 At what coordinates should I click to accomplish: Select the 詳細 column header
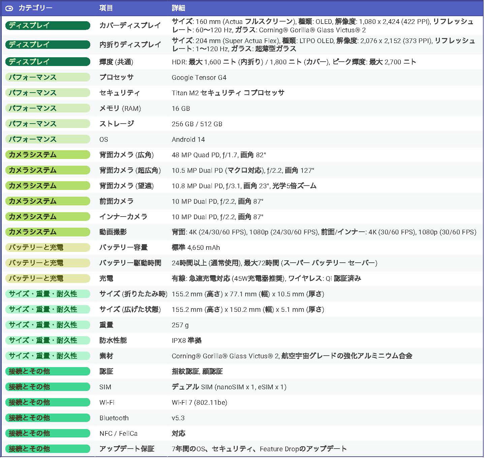179,8
